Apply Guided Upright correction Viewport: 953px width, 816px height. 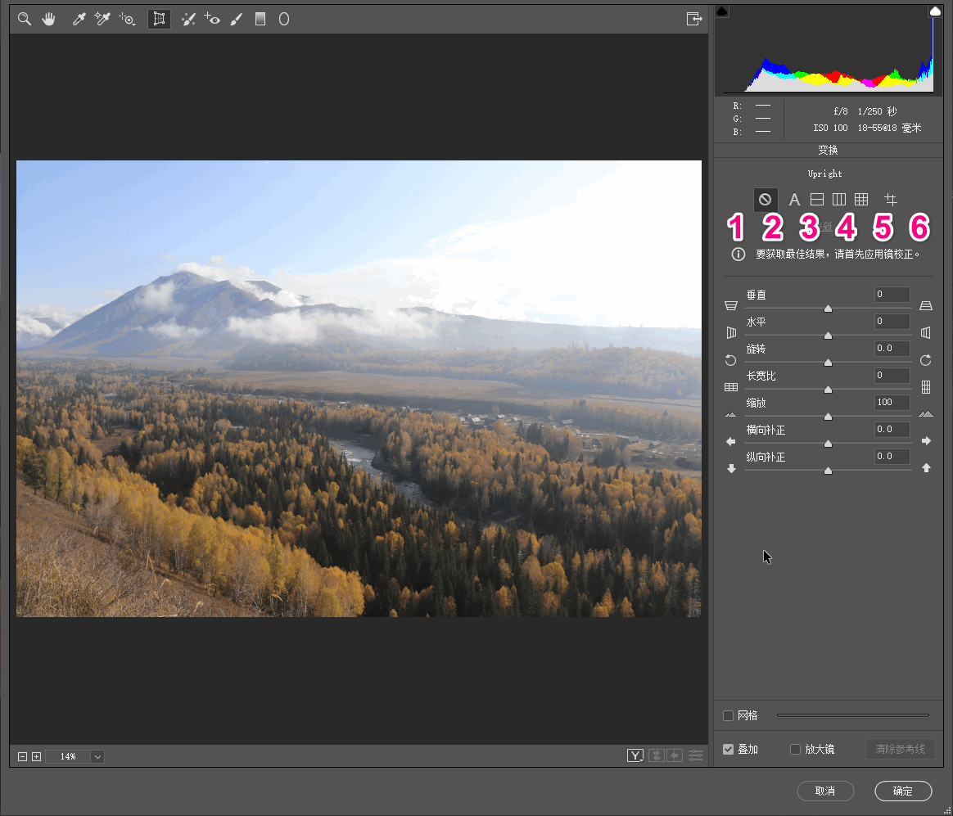click(891, 199)
